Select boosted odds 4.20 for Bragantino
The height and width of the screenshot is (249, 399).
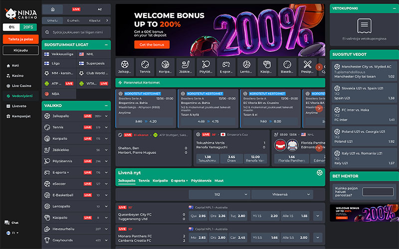pyautogui.click(x=146, y=122)
